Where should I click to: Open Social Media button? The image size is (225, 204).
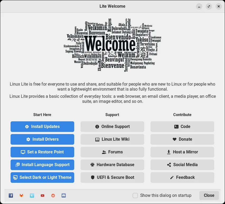click(182, 165)
